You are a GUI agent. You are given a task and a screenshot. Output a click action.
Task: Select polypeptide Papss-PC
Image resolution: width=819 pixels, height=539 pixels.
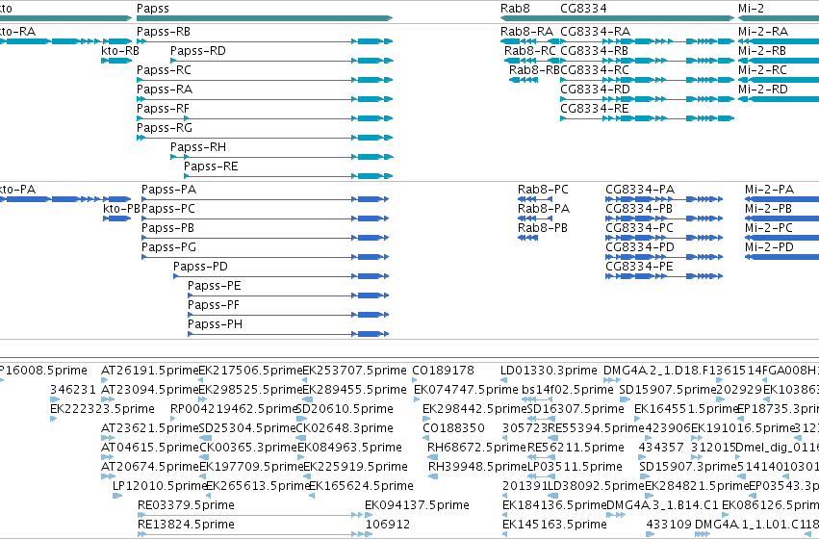(168, 209)
